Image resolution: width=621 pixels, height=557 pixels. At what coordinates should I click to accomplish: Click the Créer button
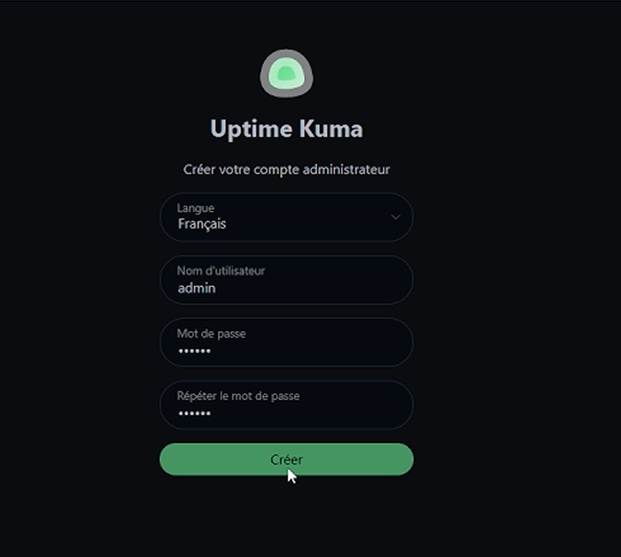pyautogui.click(x=286, y=460)
